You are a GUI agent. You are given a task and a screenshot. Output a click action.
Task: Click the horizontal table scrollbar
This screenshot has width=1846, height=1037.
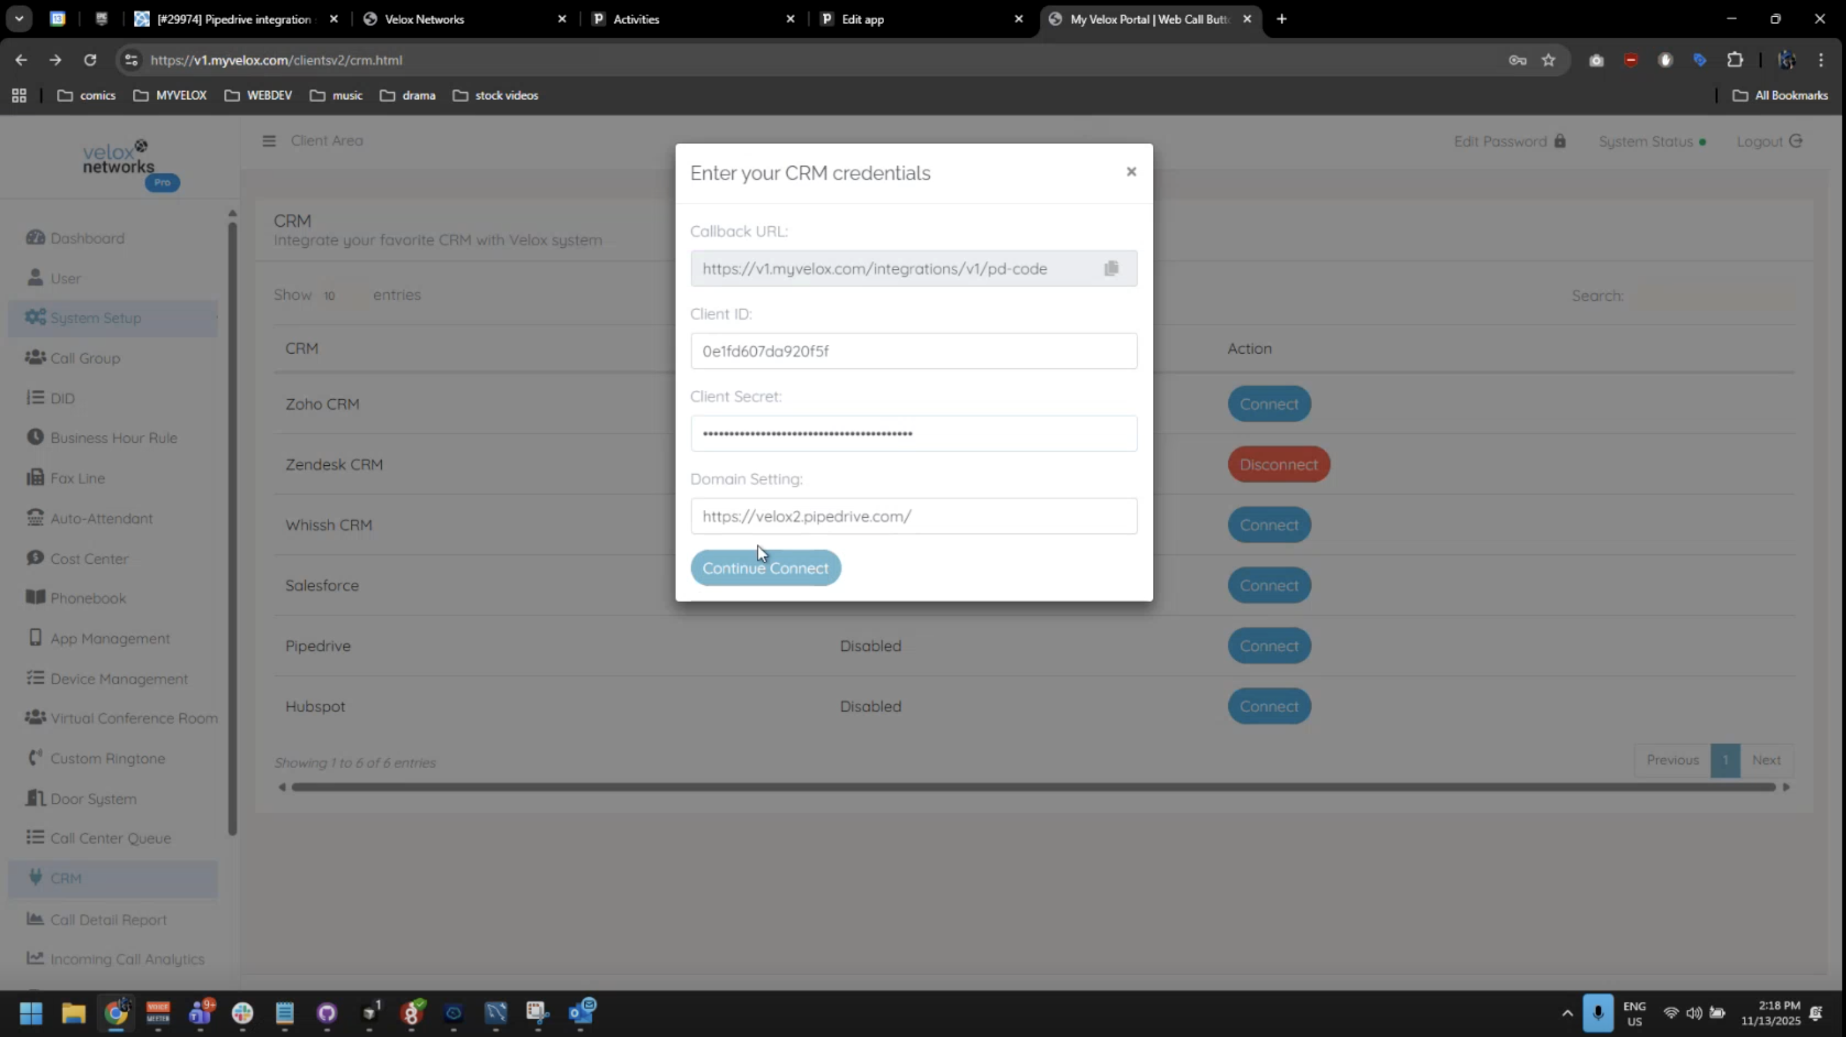coord(1032,787)
